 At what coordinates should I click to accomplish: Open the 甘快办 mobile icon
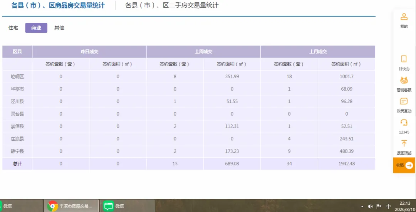point(404,59)
